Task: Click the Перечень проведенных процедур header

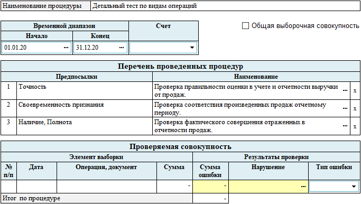Action: (181, 66)
